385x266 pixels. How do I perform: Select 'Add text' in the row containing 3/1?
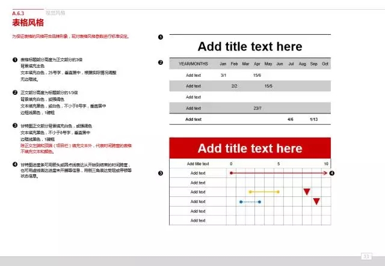(193, 75)
